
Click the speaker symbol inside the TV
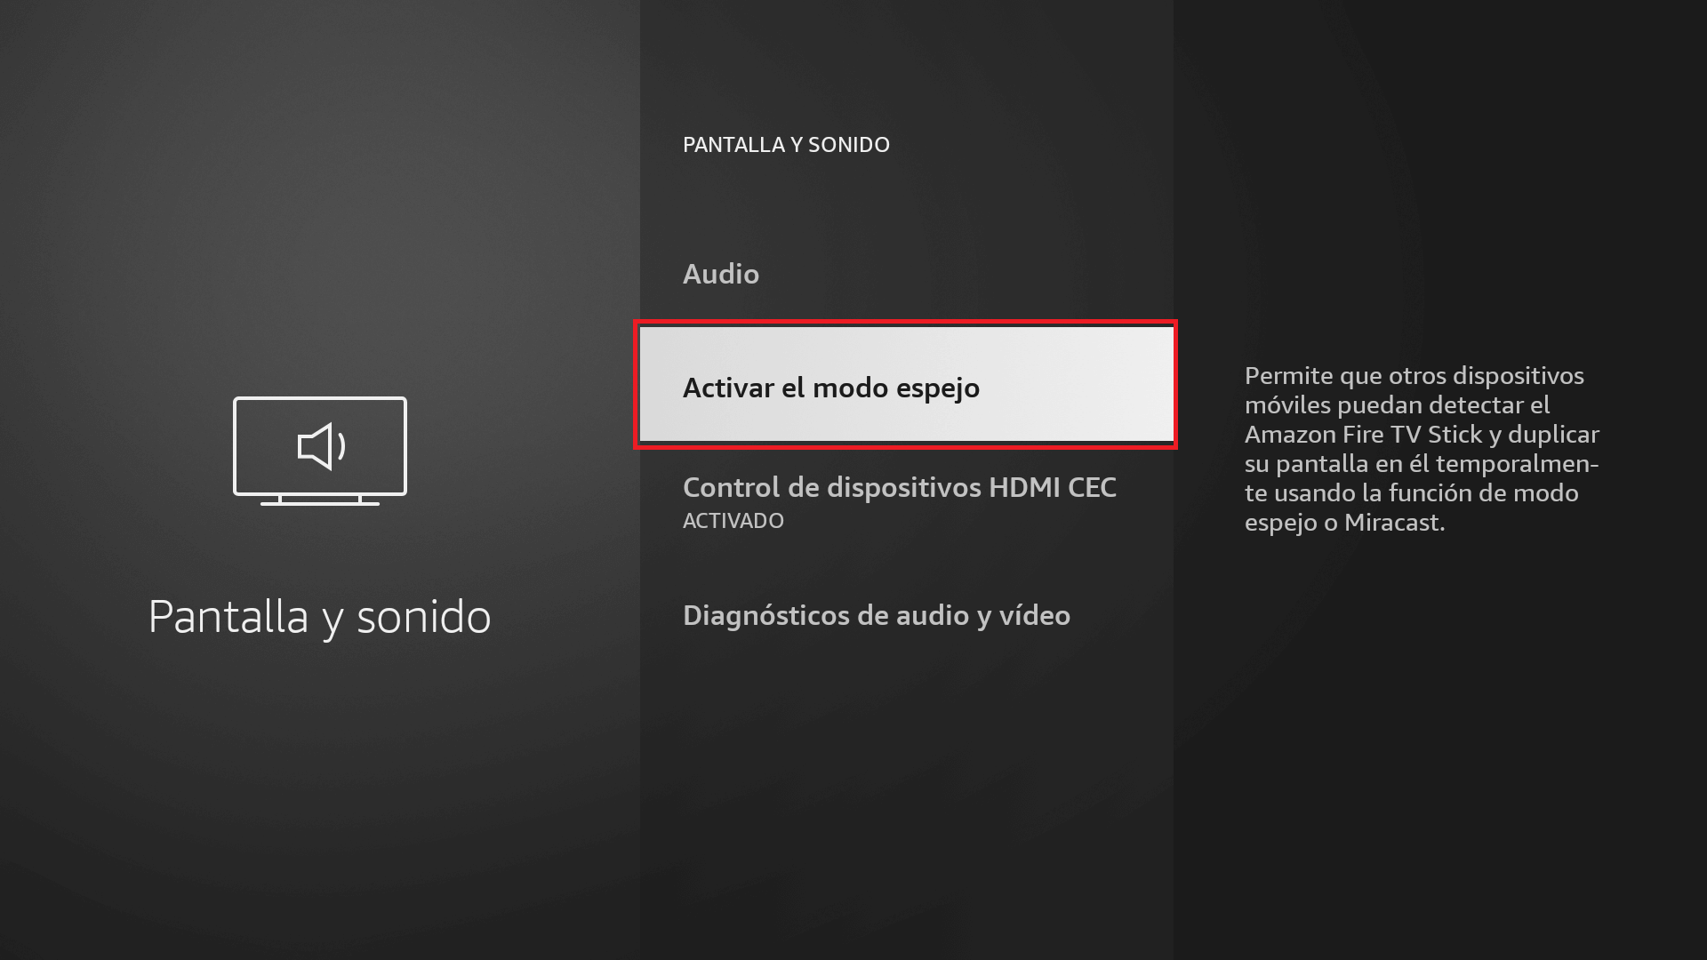pos(321,446)
